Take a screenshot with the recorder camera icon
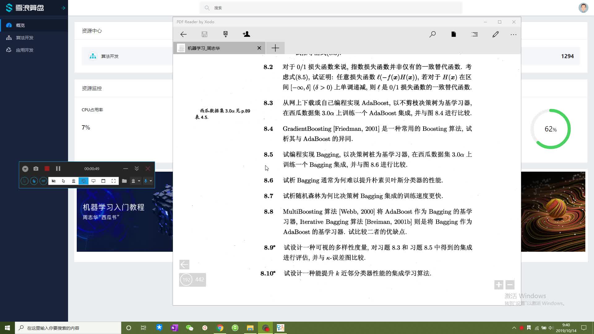 (x=36, y=169)
